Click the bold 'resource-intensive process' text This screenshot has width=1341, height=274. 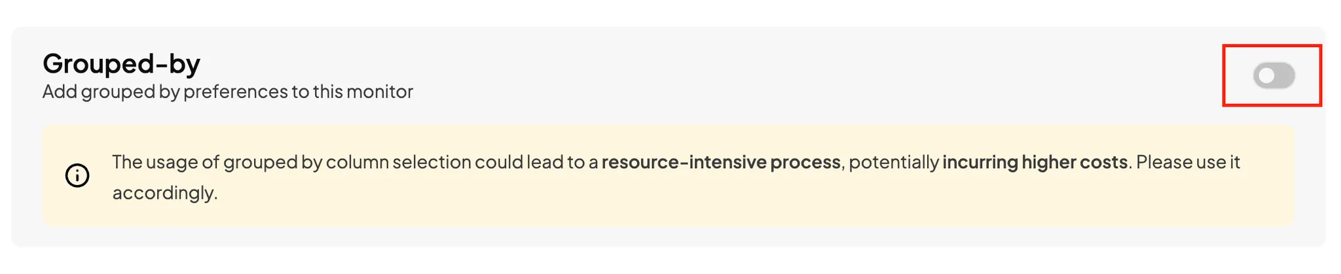721,162
